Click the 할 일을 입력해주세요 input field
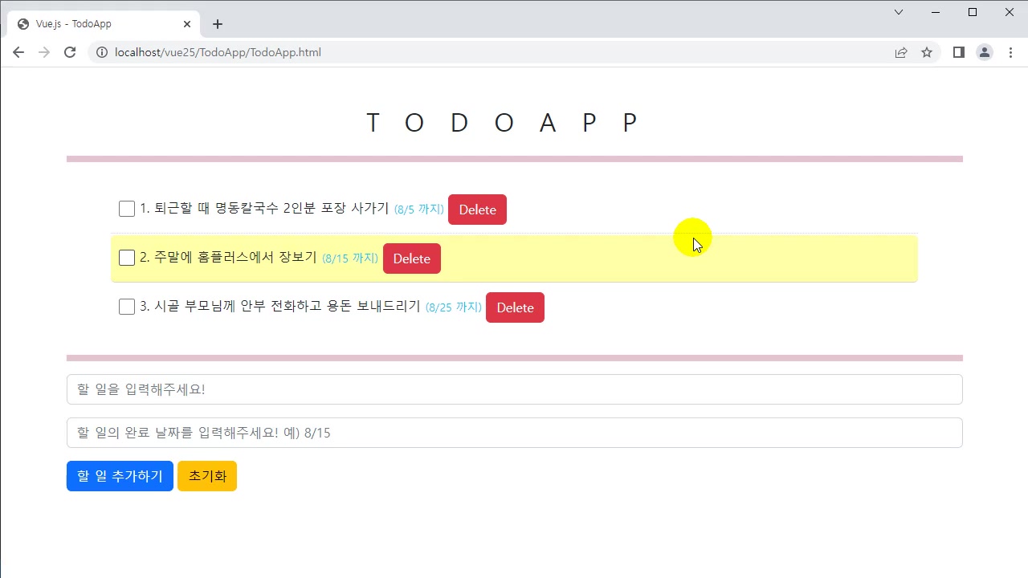The width and height of the screenshot is (1028, 578). tap(514, 389)
